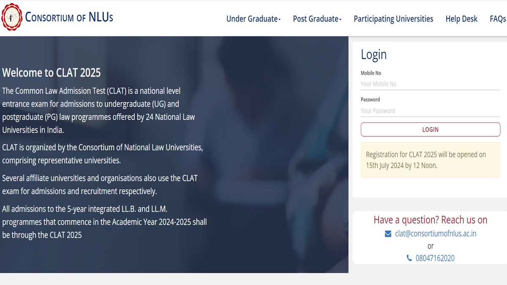
Task: Click the Welcome to CLAT 2025 heading
Action: [52, 73]
